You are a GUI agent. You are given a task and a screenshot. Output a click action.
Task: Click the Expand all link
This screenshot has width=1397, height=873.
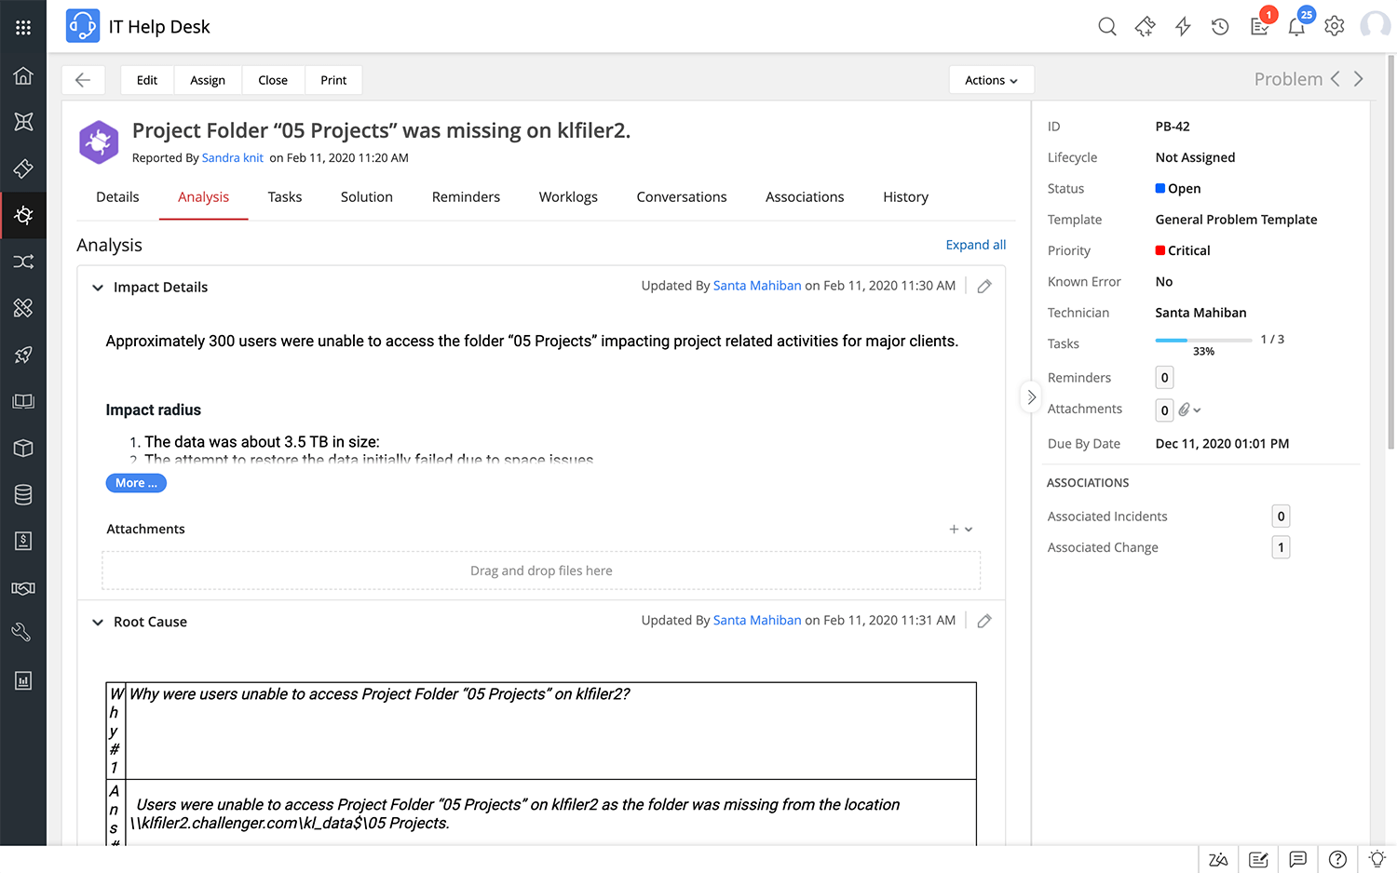point(976,245)
